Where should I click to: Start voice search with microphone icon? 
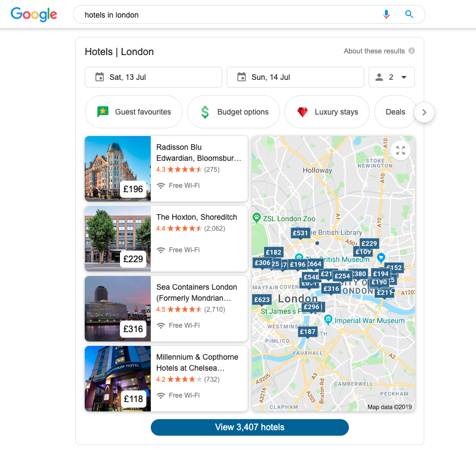(386, 14)
